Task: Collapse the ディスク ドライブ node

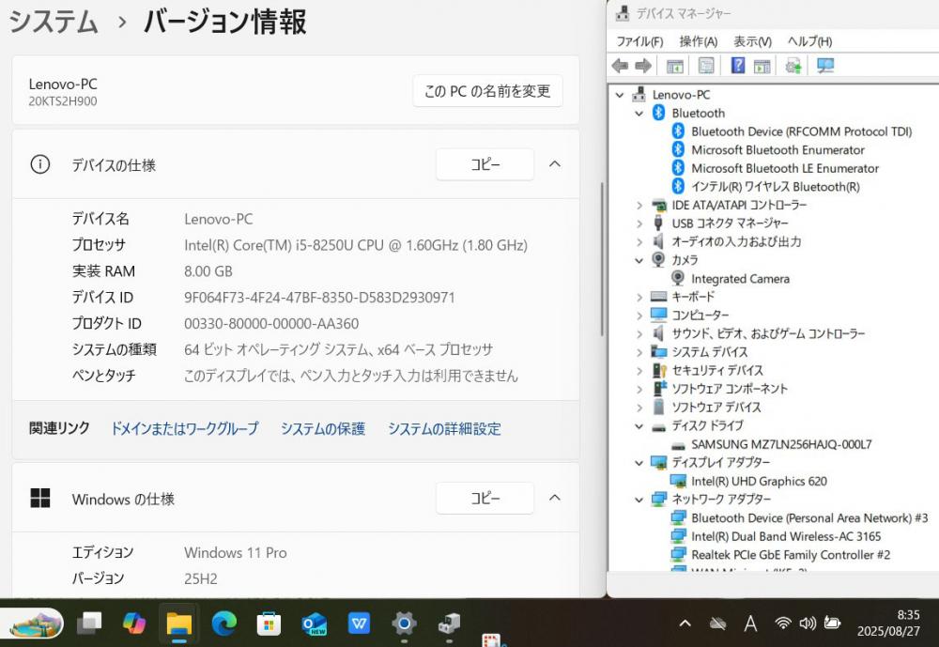Action: tap(639, 426)
